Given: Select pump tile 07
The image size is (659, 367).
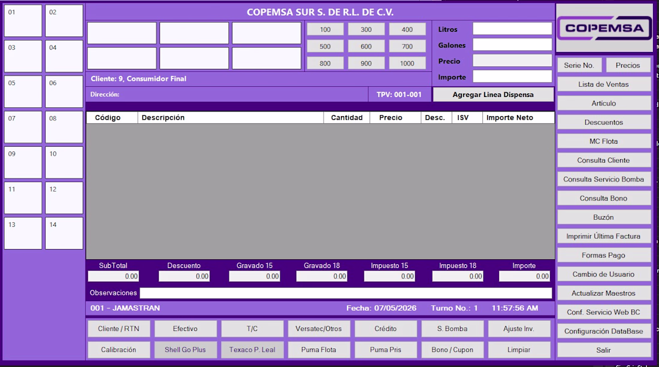Looking at the screenshot, I should point(23,128).
